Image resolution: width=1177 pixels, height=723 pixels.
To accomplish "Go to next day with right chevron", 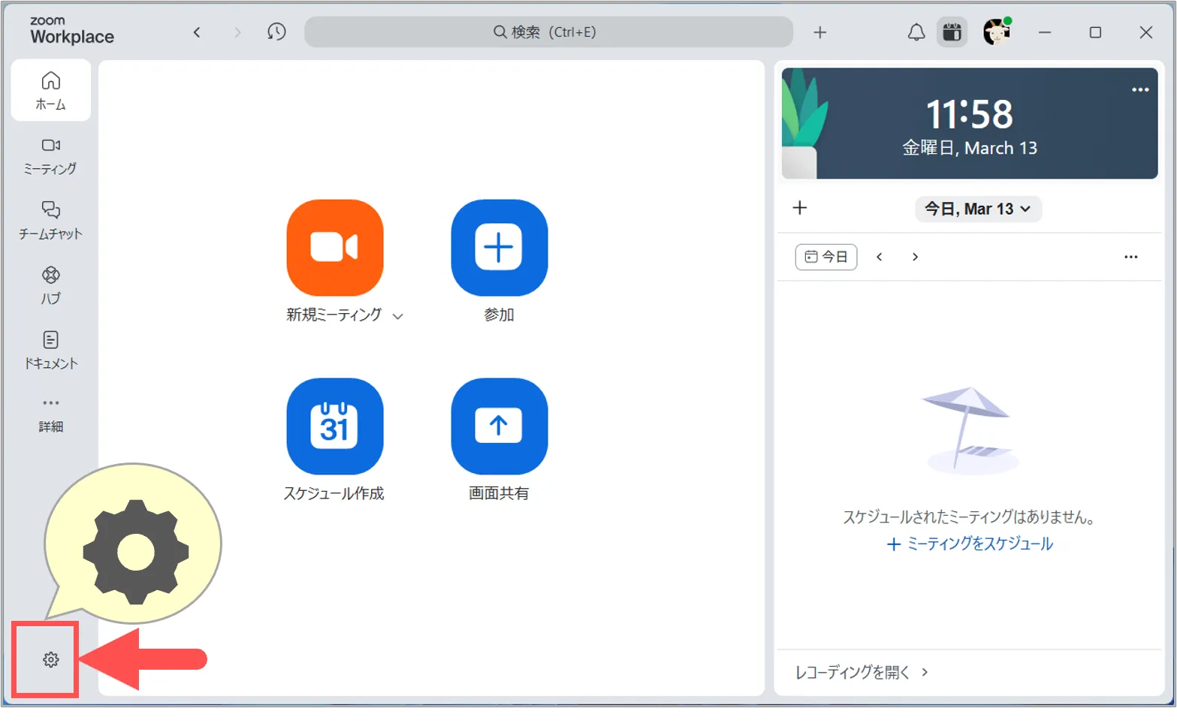I will (915, 257).
